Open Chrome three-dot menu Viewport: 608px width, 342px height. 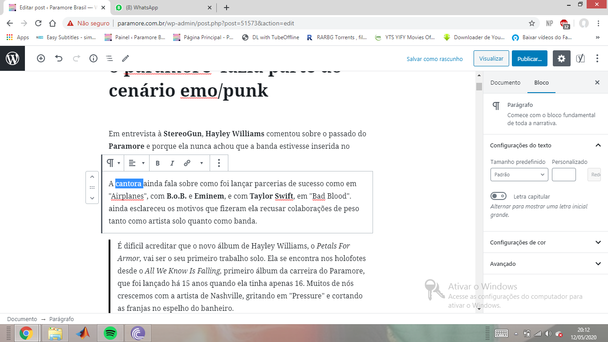click(598, 23)
